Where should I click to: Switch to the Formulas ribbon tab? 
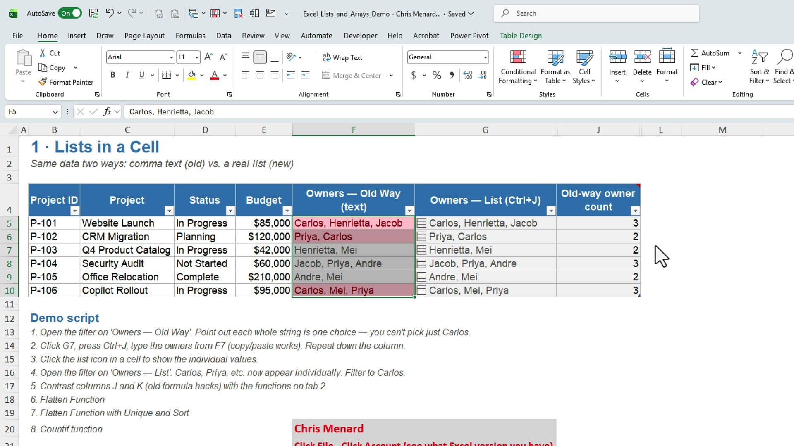190,36
